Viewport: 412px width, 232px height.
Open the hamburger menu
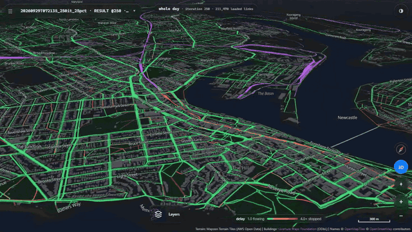click(x=10, y=12)
